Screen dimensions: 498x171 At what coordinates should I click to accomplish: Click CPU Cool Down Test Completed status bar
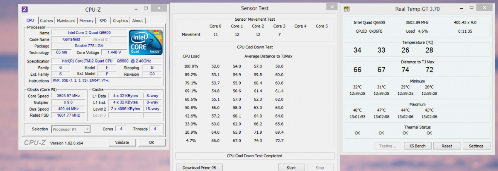[255, 156]
